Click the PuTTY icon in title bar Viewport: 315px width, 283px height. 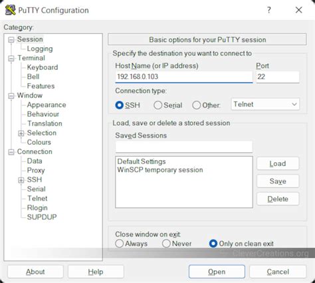(x=10, y=10)
